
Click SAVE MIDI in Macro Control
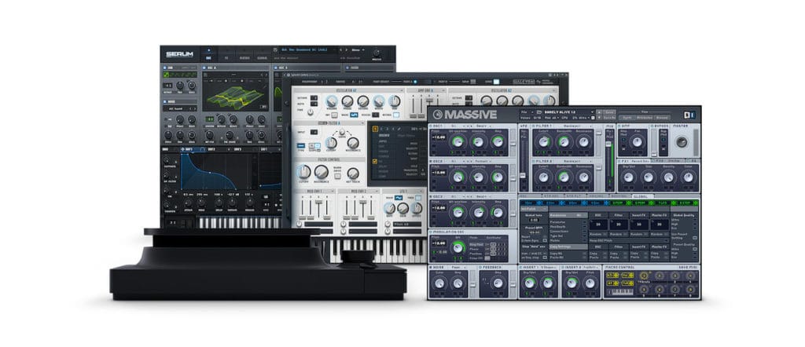(x=689, y=267)
